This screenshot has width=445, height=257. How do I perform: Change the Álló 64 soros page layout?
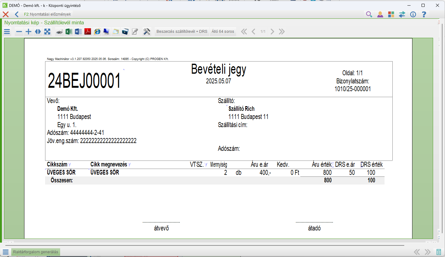point(223,32)
